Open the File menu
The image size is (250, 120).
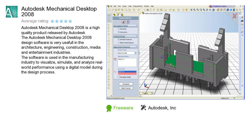[x=111, y=6]
